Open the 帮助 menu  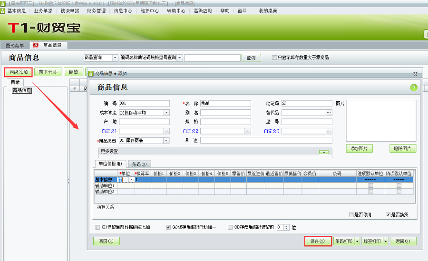(x=225, y=10)
